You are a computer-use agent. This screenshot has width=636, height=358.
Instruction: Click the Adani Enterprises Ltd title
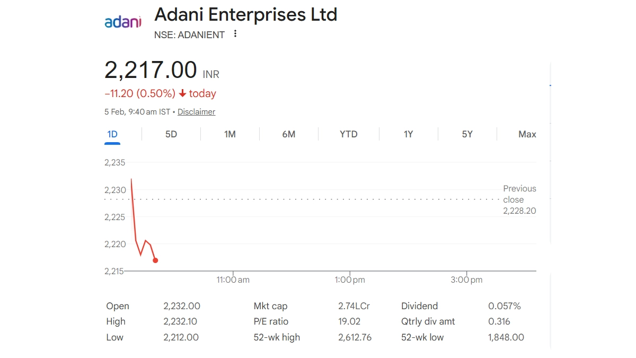tap(245, 15)
